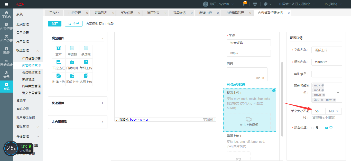Switch to the 内容模型管理 tab
This screenshot has height=161, width=351.
coord(235,13)
